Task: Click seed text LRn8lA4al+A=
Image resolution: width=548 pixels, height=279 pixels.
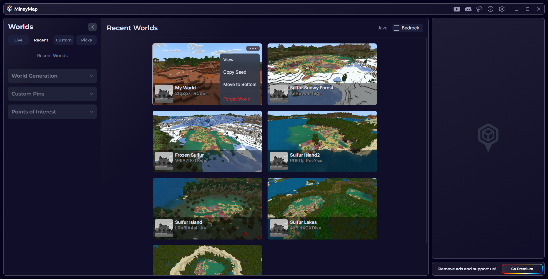Action: 191,228
